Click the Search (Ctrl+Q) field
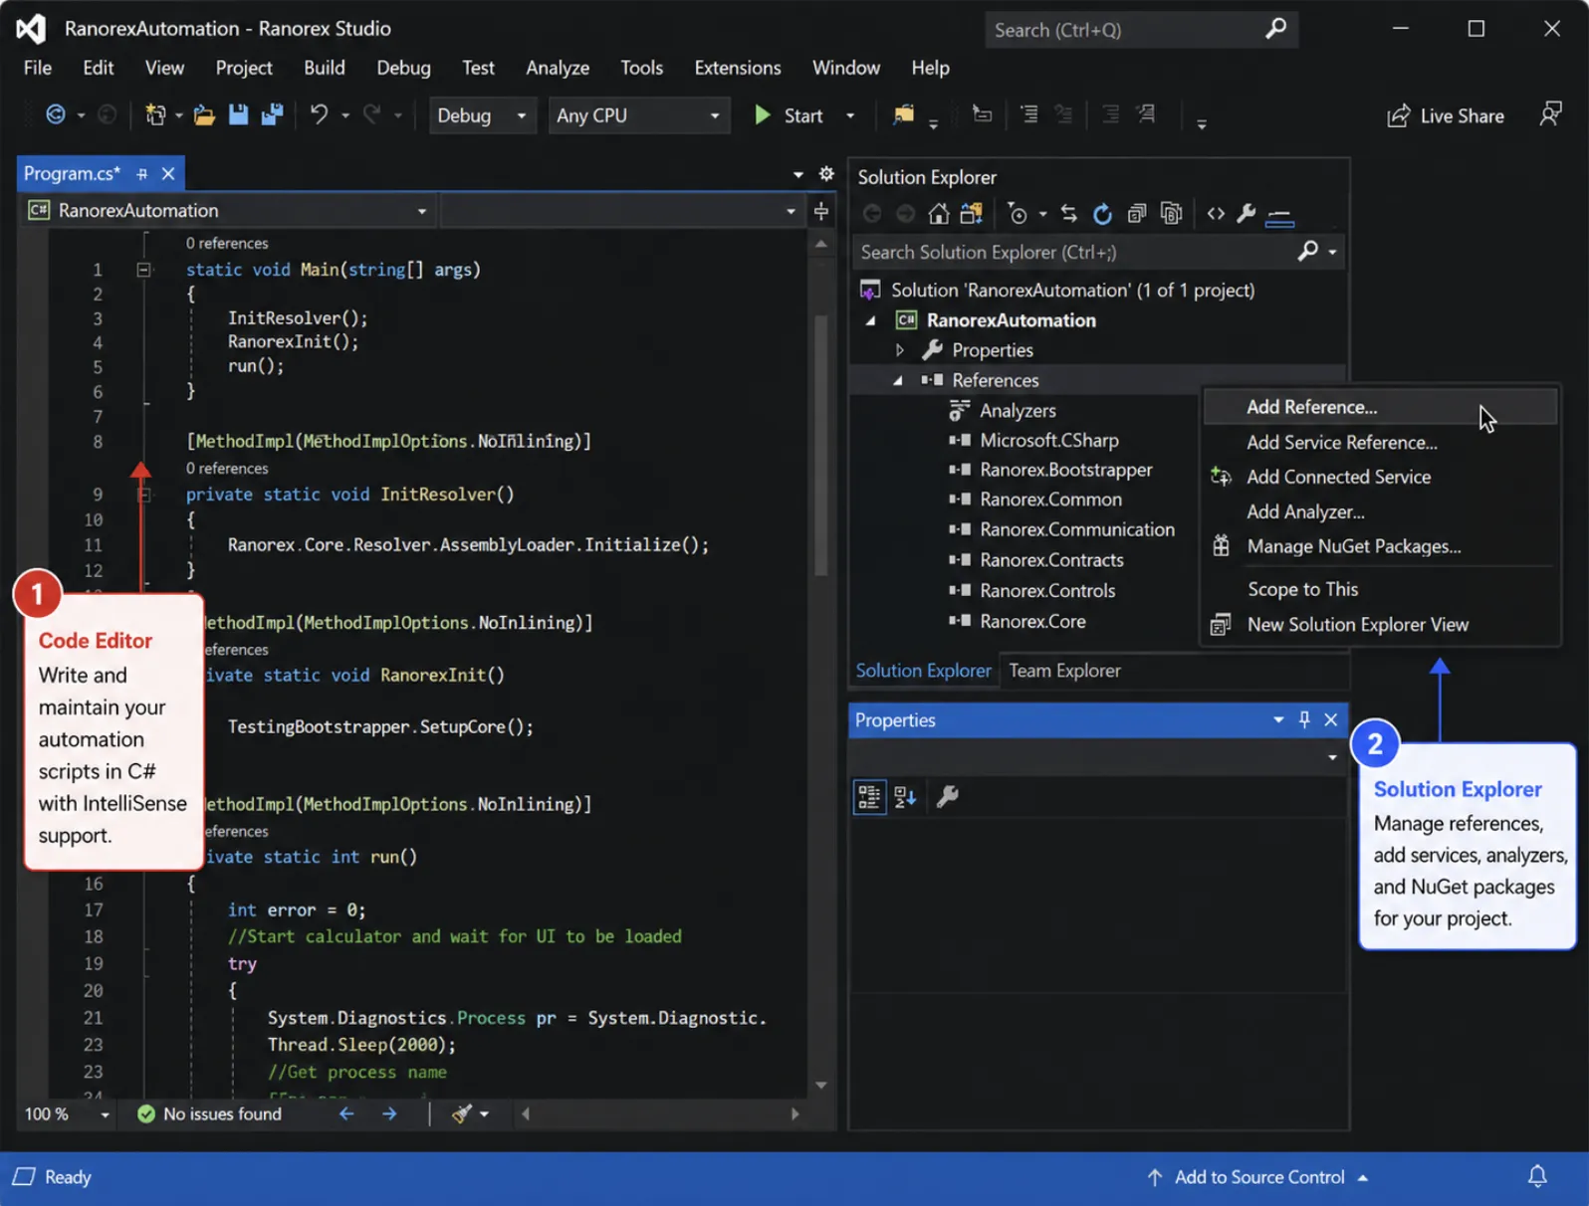This screenshot has width=1589, height=1206. (1142, 30)
